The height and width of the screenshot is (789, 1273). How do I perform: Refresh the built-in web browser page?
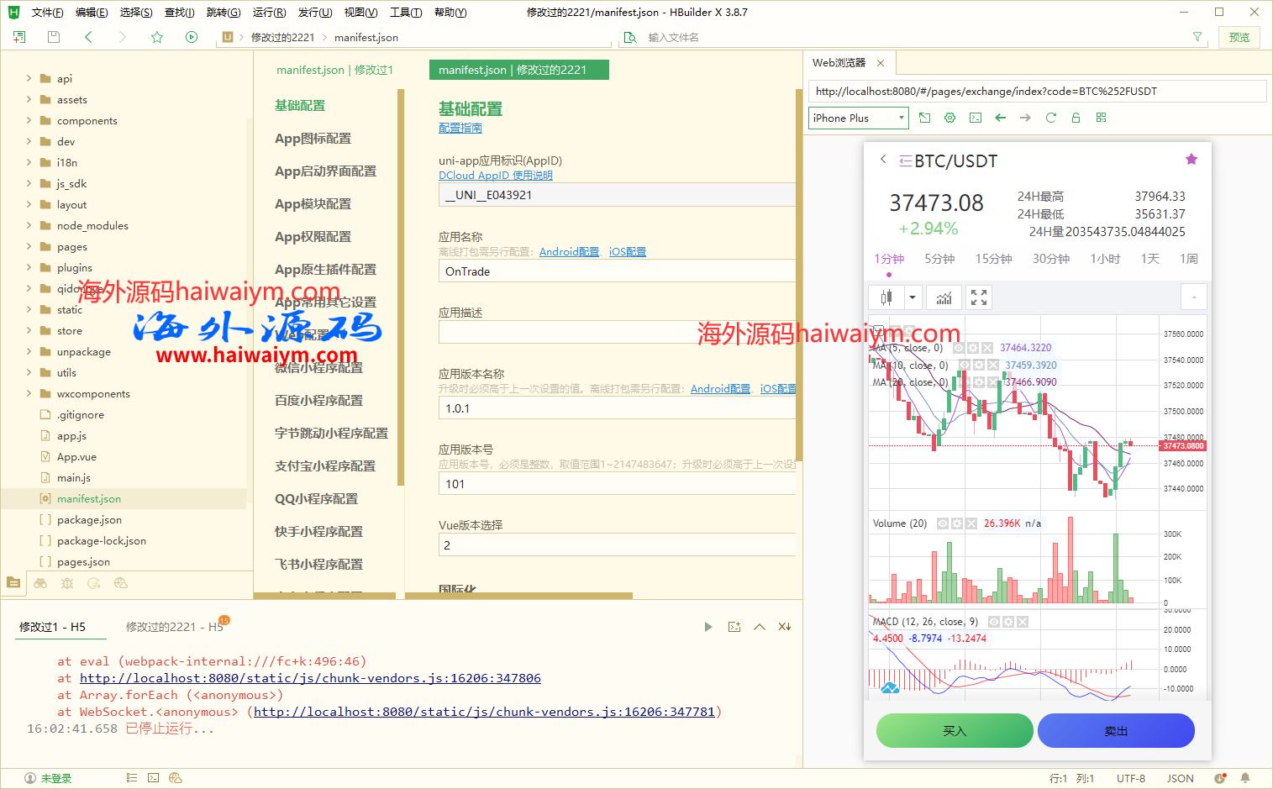pyautogui.click(x=1050, y=118)
